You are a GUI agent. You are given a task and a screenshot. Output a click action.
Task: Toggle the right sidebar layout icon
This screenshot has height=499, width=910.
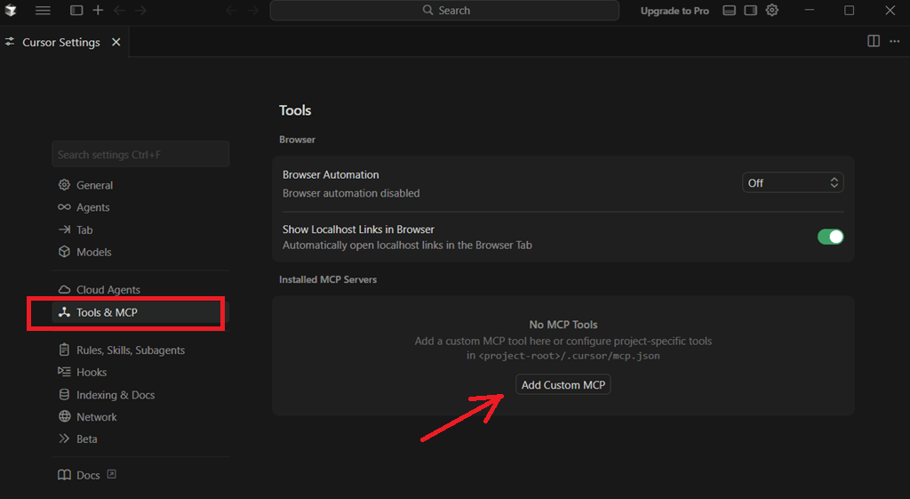click(x=750, y=11)
